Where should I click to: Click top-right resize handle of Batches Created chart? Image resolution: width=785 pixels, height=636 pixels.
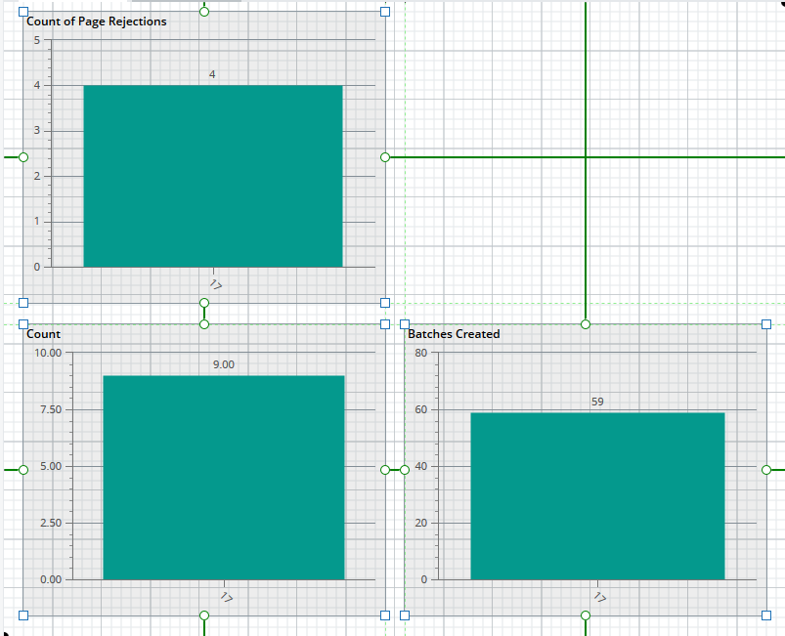766,324
